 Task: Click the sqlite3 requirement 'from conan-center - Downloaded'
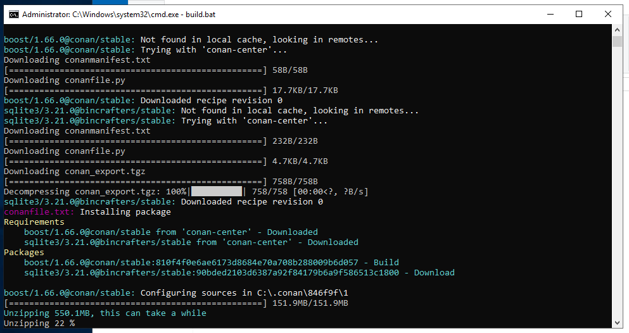[191, 242]
